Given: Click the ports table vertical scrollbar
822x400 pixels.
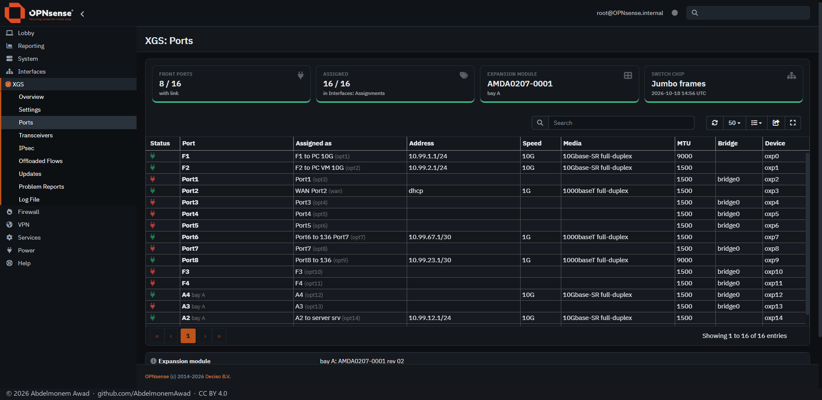Looking at the screenshot, I should (x=807, y=234).
